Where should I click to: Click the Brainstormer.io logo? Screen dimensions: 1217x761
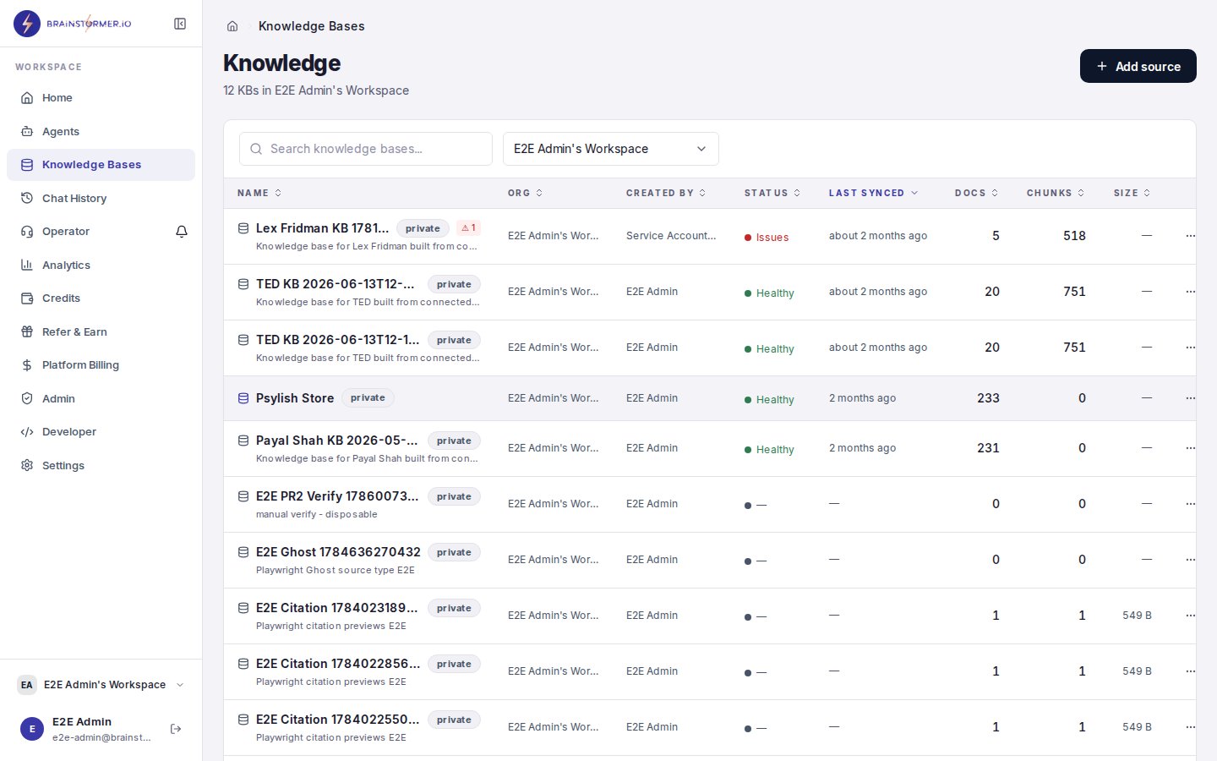point(73,24)
